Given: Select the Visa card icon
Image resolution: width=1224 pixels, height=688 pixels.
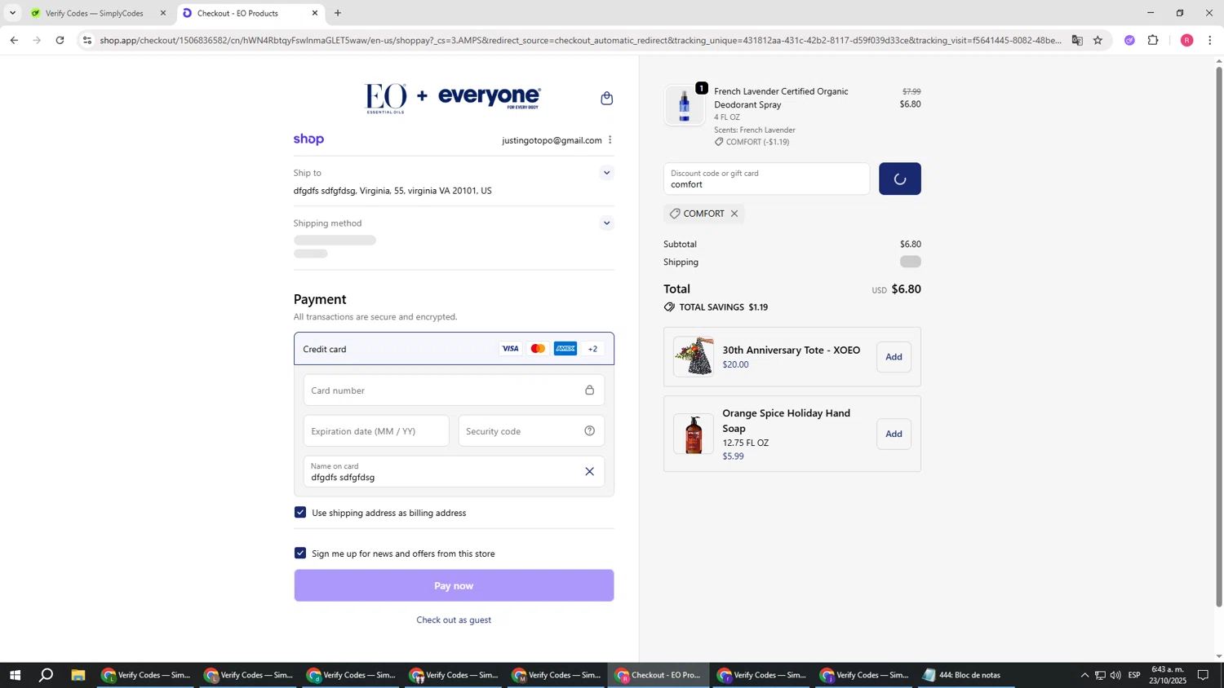Looking at the screenshot, I should coord(510,349).
